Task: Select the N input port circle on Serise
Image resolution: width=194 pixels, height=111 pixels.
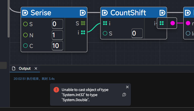Action: 25,35
